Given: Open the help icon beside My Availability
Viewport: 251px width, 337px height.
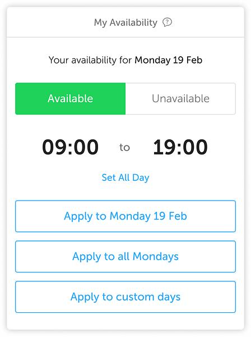Looking at the screenshot, I should coord(167,22).
